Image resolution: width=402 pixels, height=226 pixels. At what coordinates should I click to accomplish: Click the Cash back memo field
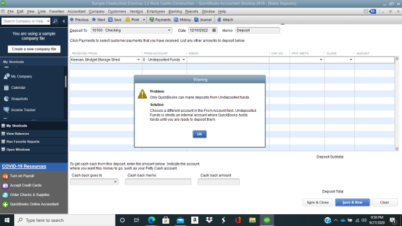coord(158,182)
